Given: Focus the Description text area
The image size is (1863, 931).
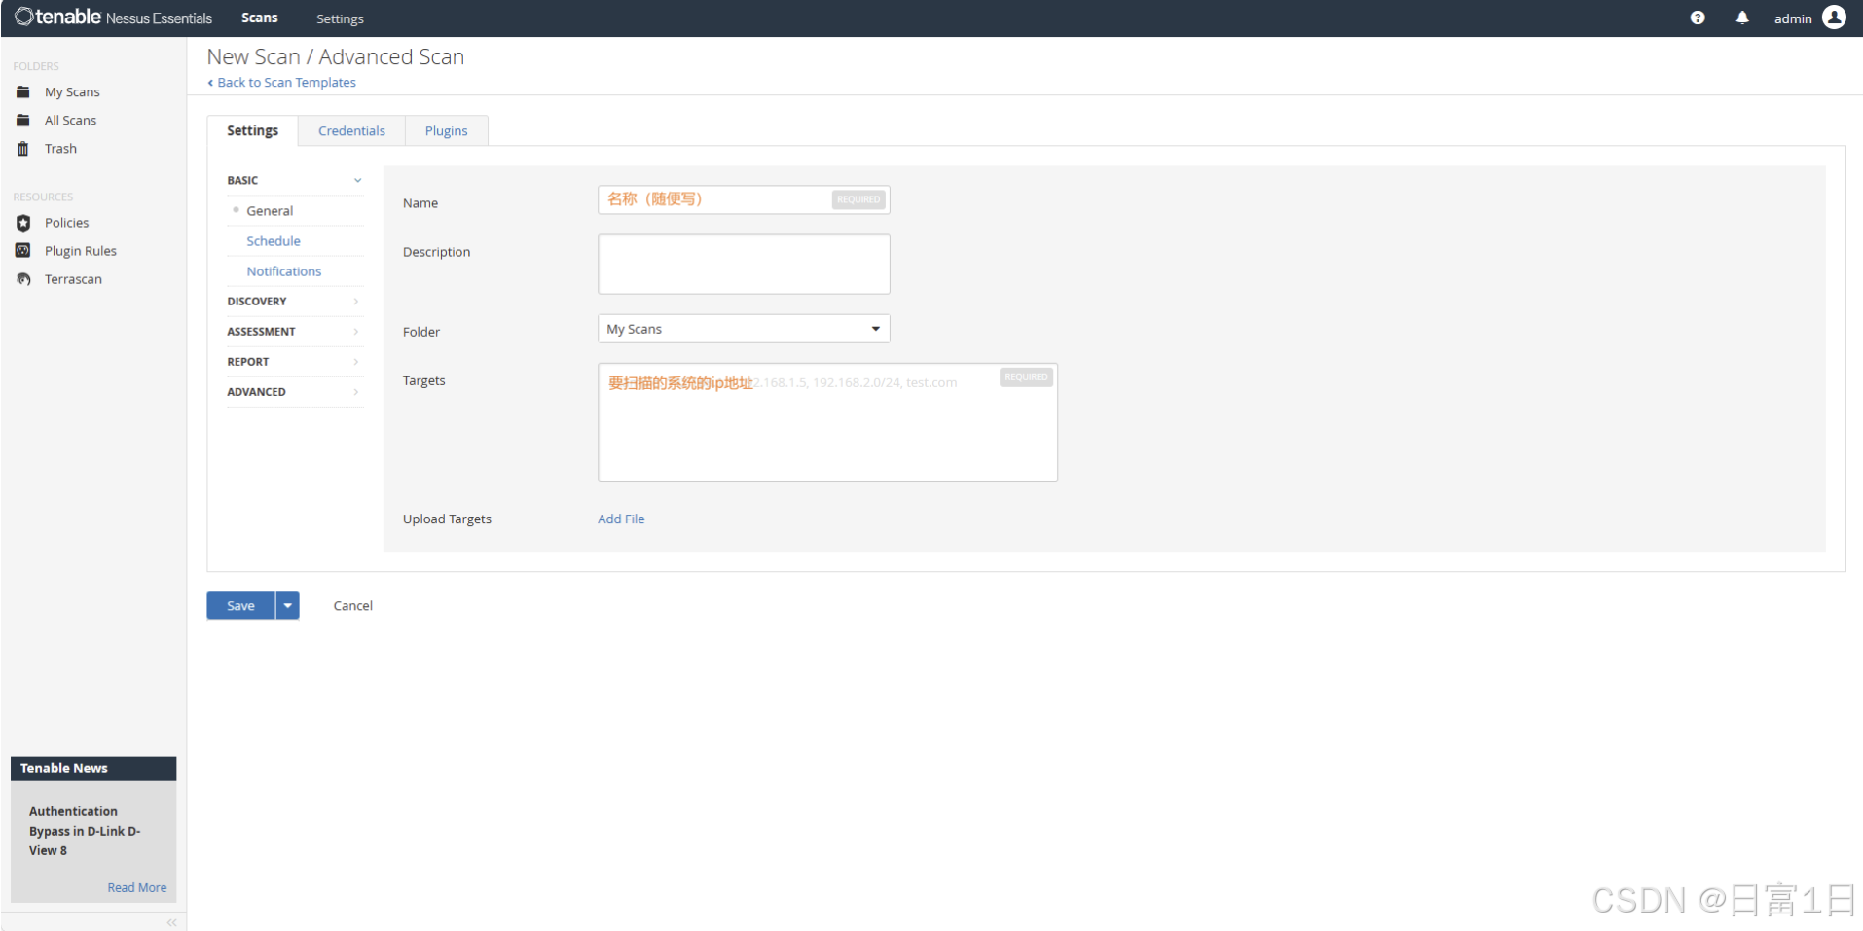Looking at the screenshot, I should pos(744,264).
